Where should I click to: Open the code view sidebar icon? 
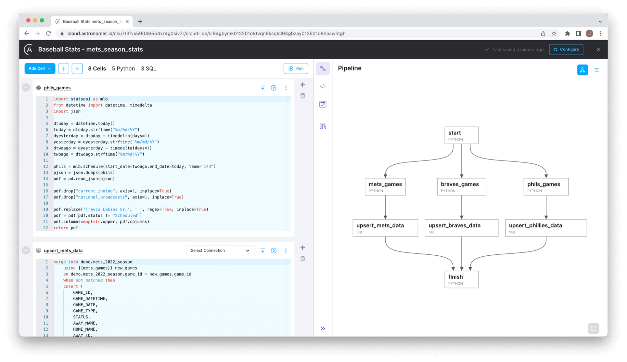tap(323, 86)
